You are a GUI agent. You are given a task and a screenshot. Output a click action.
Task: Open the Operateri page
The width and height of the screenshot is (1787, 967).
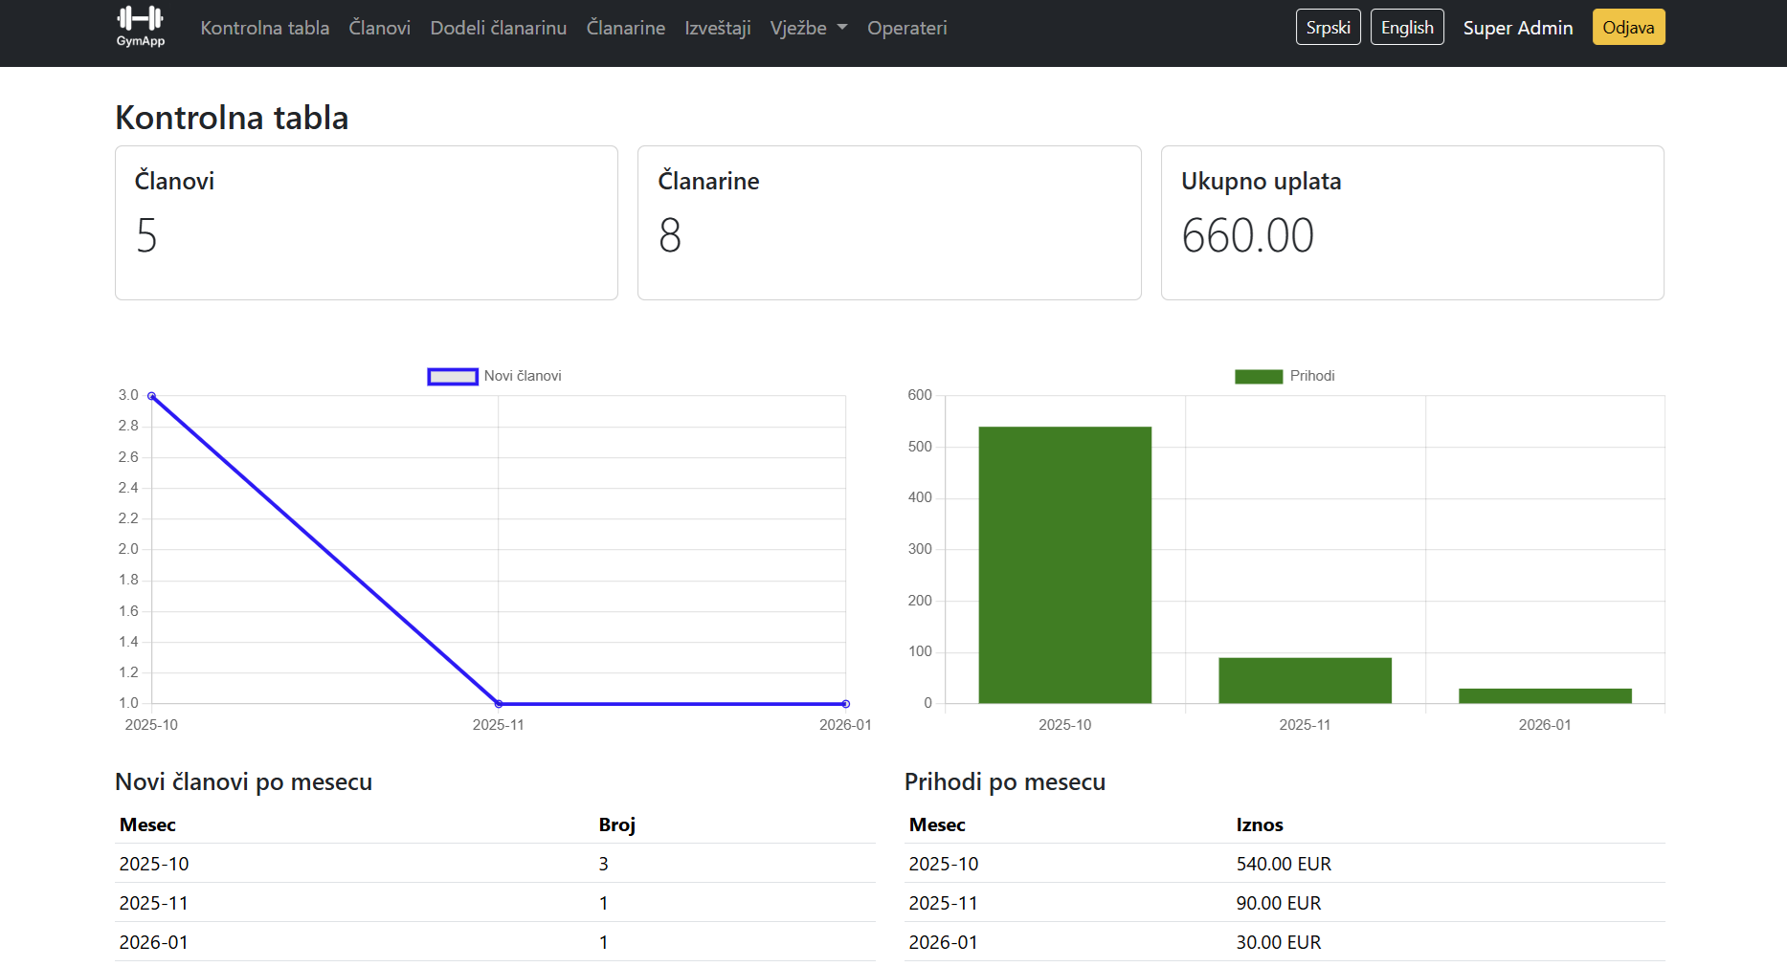[x=906, y=28]
